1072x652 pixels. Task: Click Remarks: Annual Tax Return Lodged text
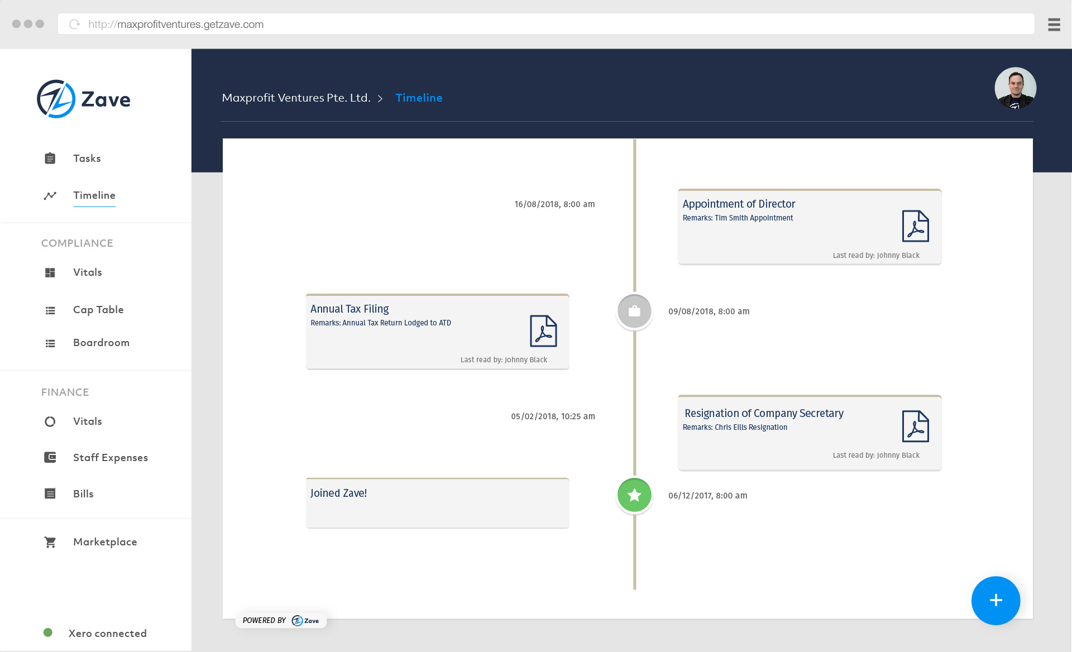[381, 323]
